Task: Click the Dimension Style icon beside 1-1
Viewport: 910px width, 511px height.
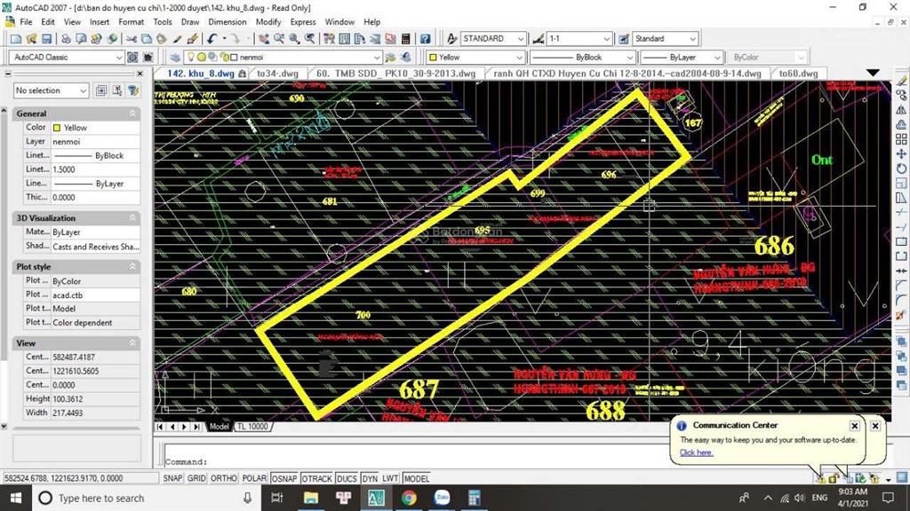Action: click(538, 39)
